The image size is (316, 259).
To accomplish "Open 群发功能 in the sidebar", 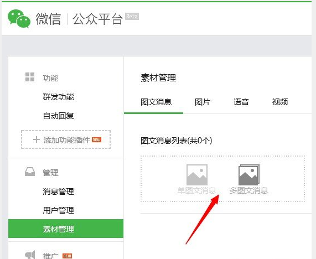I will [58, 97].
